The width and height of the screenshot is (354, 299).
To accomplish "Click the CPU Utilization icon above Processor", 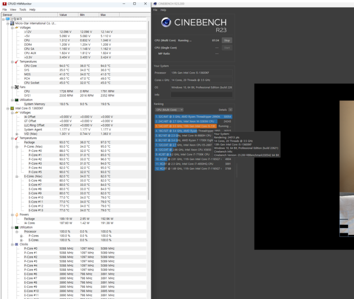I will tap(16, 227).
